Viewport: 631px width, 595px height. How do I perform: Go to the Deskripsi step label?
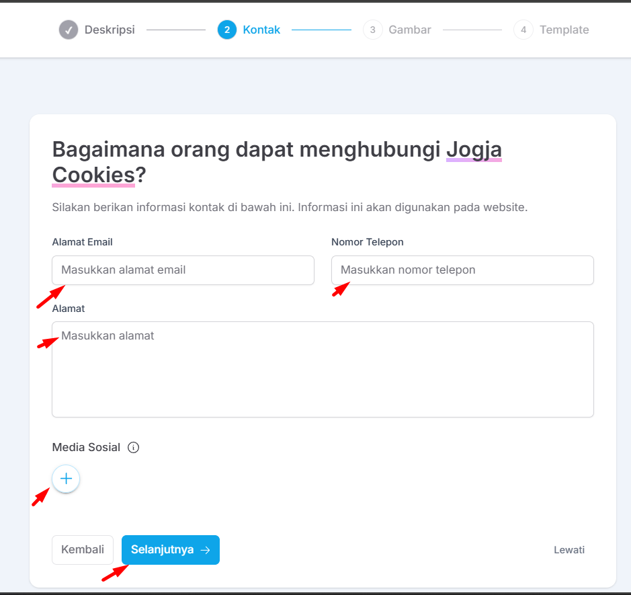(x=110, y=30)
